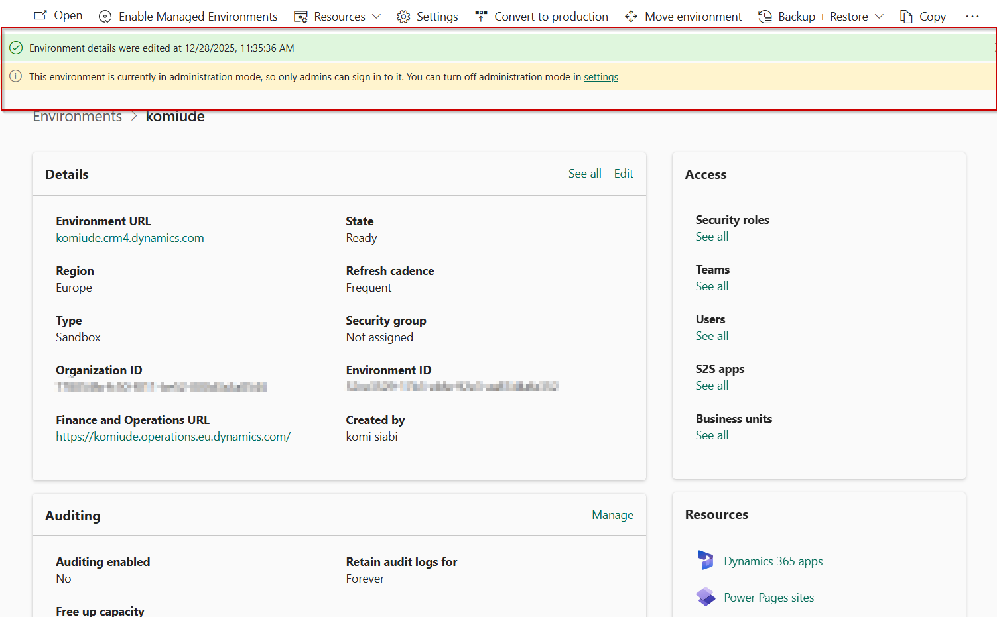
Task: Click See all in the Details card
Action: click(x=585, y=174)
